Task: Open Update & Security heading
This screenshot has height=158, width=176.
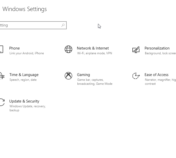Action: point(24,101)
